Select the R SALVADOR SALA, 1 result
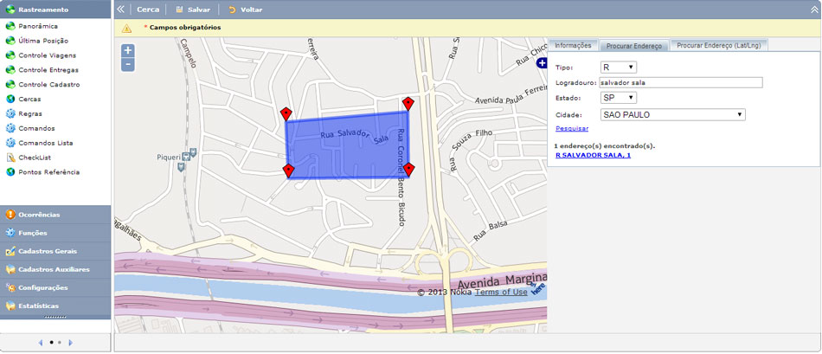Image resolution: width=822 pixels, height=354 pixels. (593, 156)
